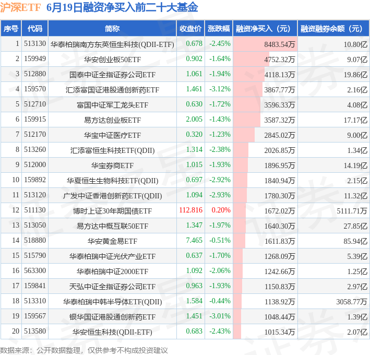
Task: Click change value -2.93%
Action: coord(220,195)
